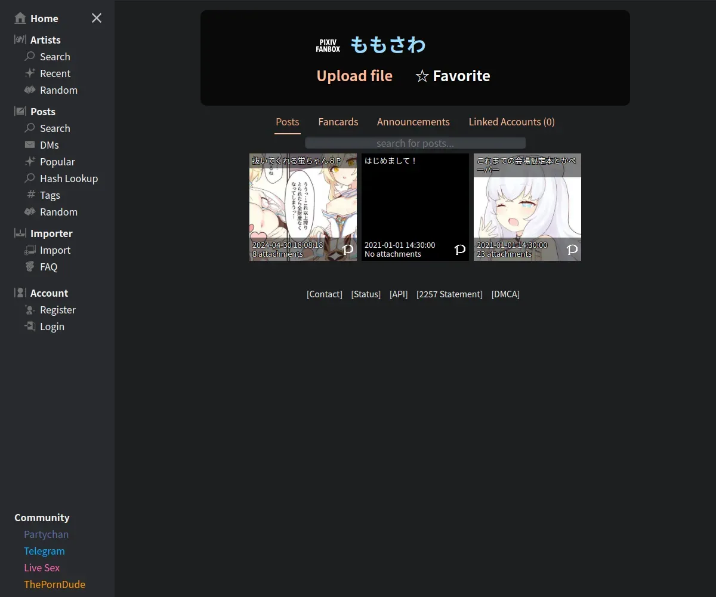The width and height of the screenshot is (716, 597).
Task: Click icon beside Register link
Action: point(30,309)
